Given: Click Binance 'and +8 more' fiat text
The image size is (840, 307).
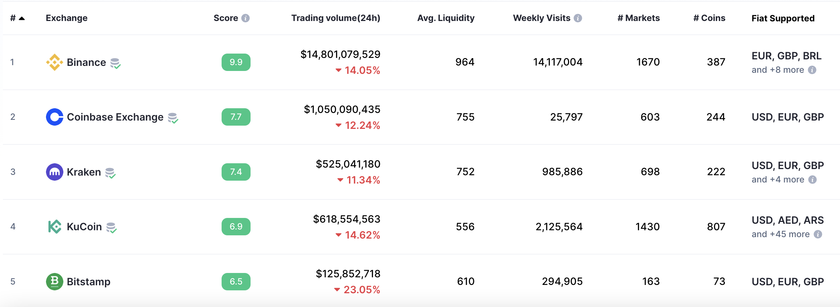Looking at the screenshot, I should point(778,70).
